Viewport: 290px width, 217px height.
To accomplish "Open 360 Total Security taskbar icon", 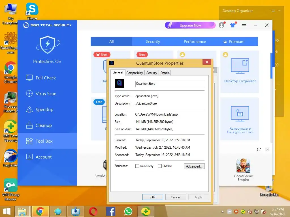I will point(146,211).
